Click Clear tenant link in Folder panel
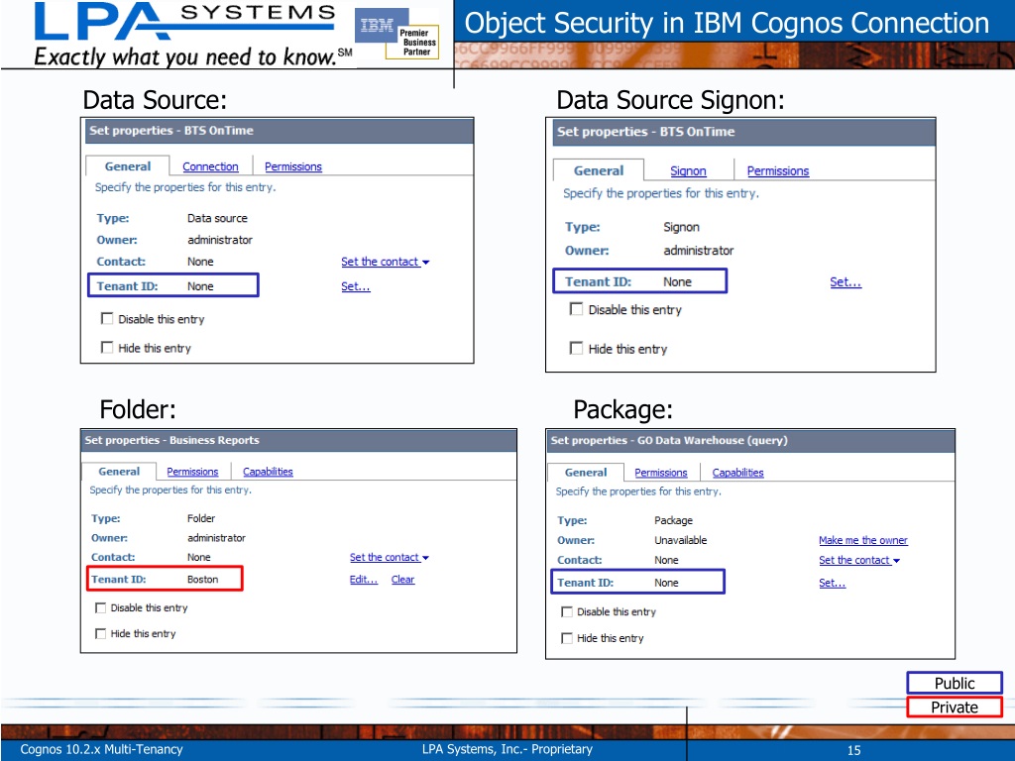1015x761 pixels. (402, 579)
